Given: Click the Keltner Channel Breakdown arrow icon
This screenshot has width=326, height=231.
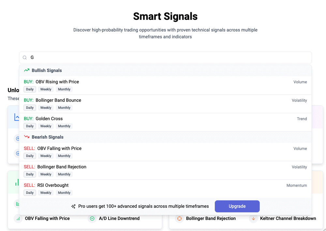Looking at the screenshot, I should [253, 219].
